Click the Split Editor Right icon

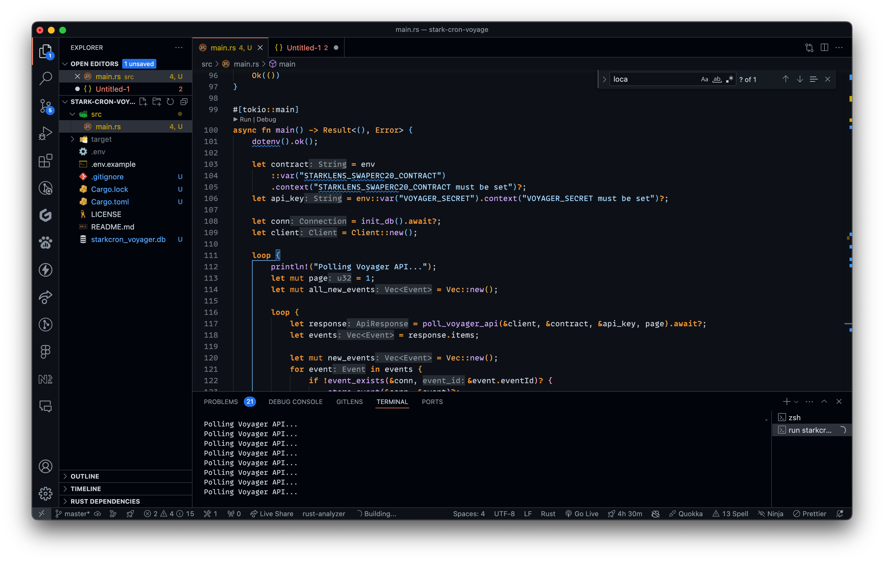coord(824,48)
